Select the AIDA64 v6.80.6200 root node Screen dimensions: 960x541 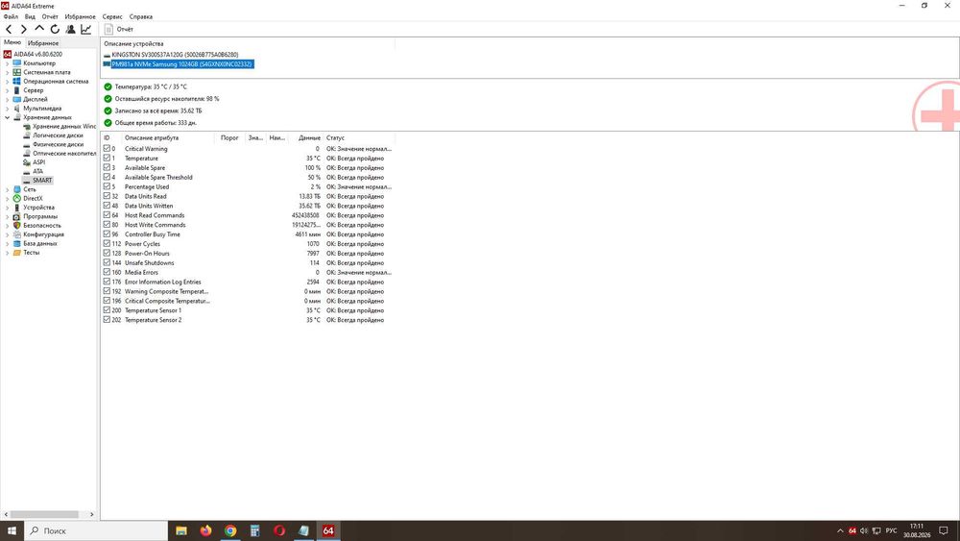tap(37, 54)
